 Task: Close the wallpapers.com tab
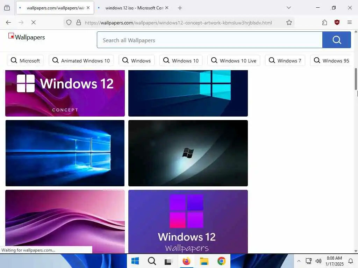click(x=88, y=8)
